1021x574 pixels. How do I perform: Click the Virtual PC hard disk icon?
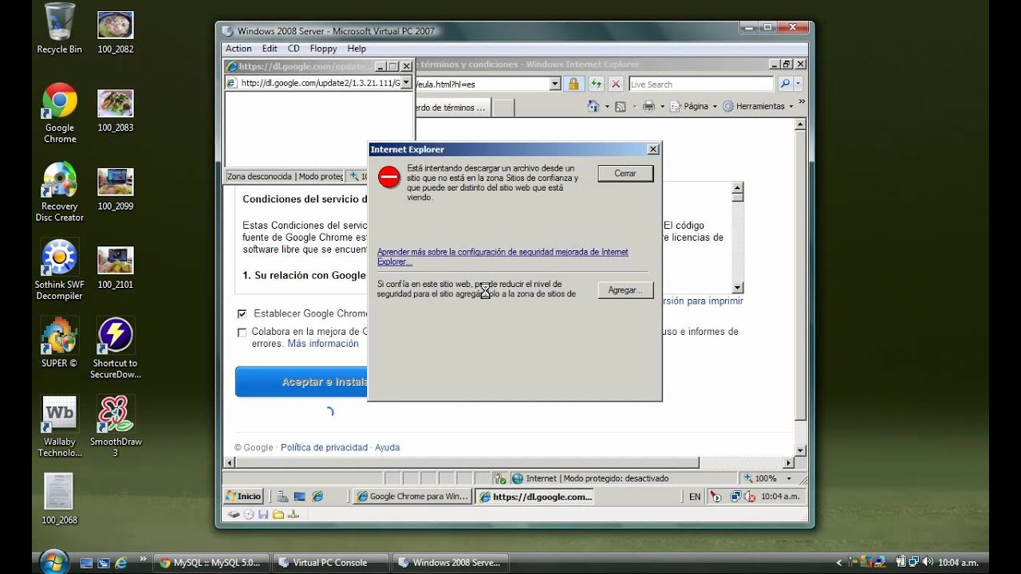(x=234, y=514)
